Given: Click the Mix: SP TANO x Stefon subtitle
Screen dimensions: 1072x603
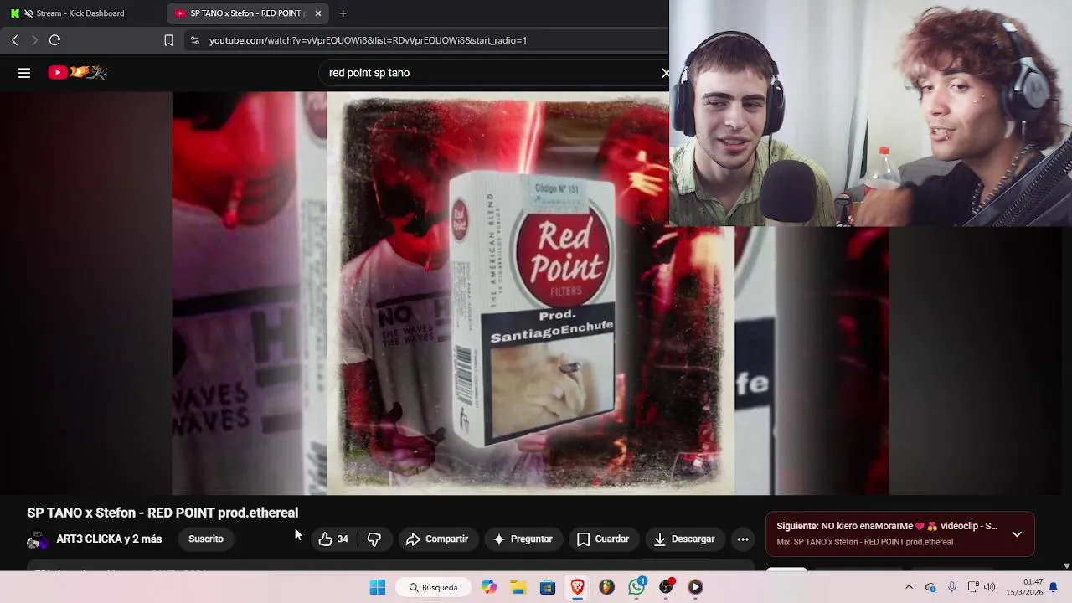Looking at the screenshot, I should [x=864, y=542].
